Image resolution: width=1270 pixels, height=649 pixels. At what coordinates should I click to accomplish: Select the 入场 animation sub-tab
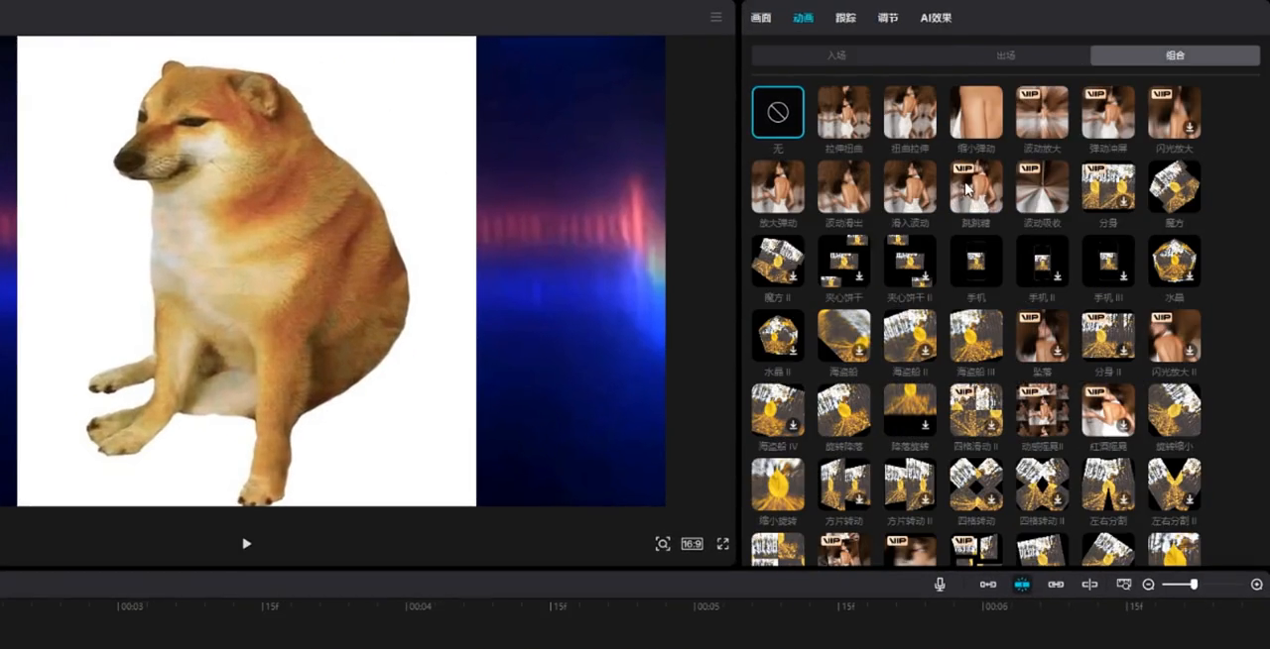point(836,55)
